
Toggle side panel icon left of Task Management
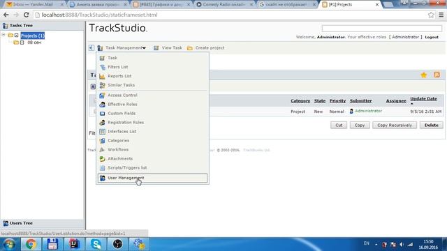click(91, 48)
